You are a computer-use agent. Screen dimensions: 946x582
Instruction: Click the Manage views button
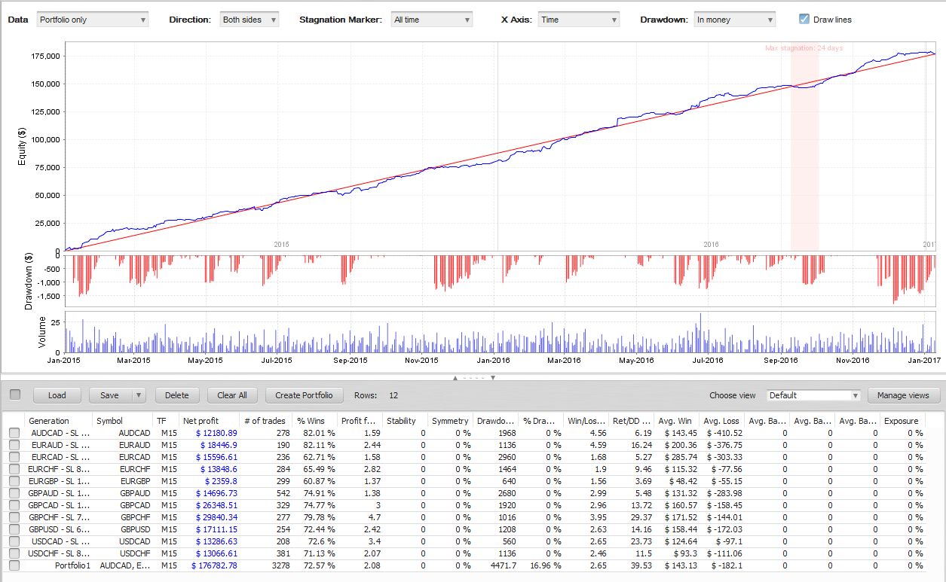pos(904,395)
